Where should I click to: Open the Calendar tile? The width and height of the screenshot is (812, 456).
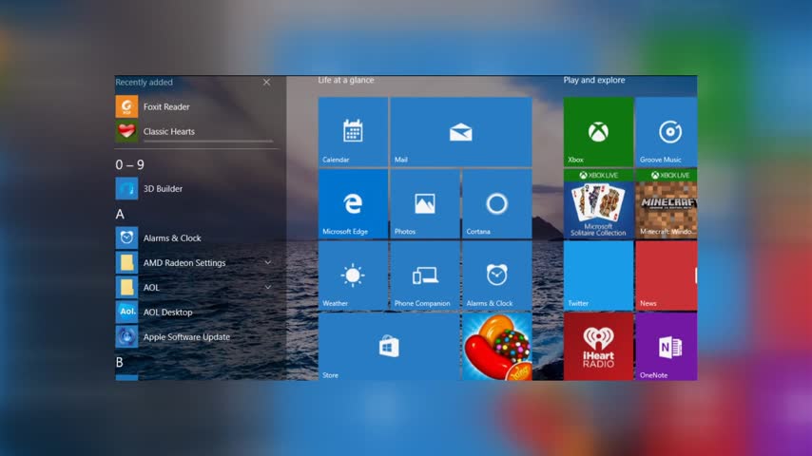353,132
